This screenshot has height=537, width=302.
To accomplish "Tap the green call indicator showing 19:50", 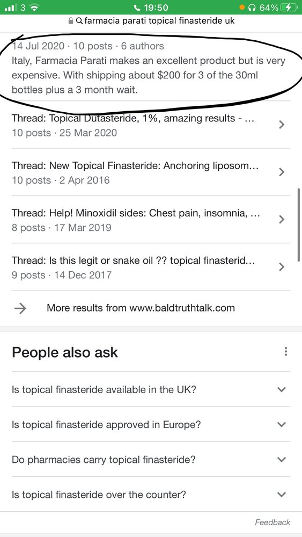I will pyautogui.click(x=151, y=7).
